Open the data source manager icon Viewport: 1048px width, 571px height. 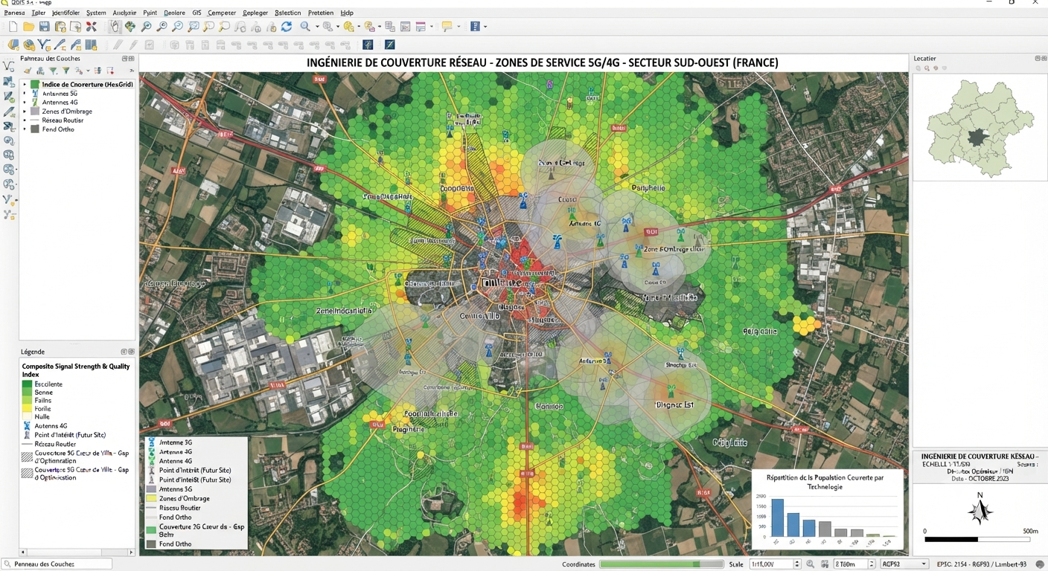click(13, 45)
